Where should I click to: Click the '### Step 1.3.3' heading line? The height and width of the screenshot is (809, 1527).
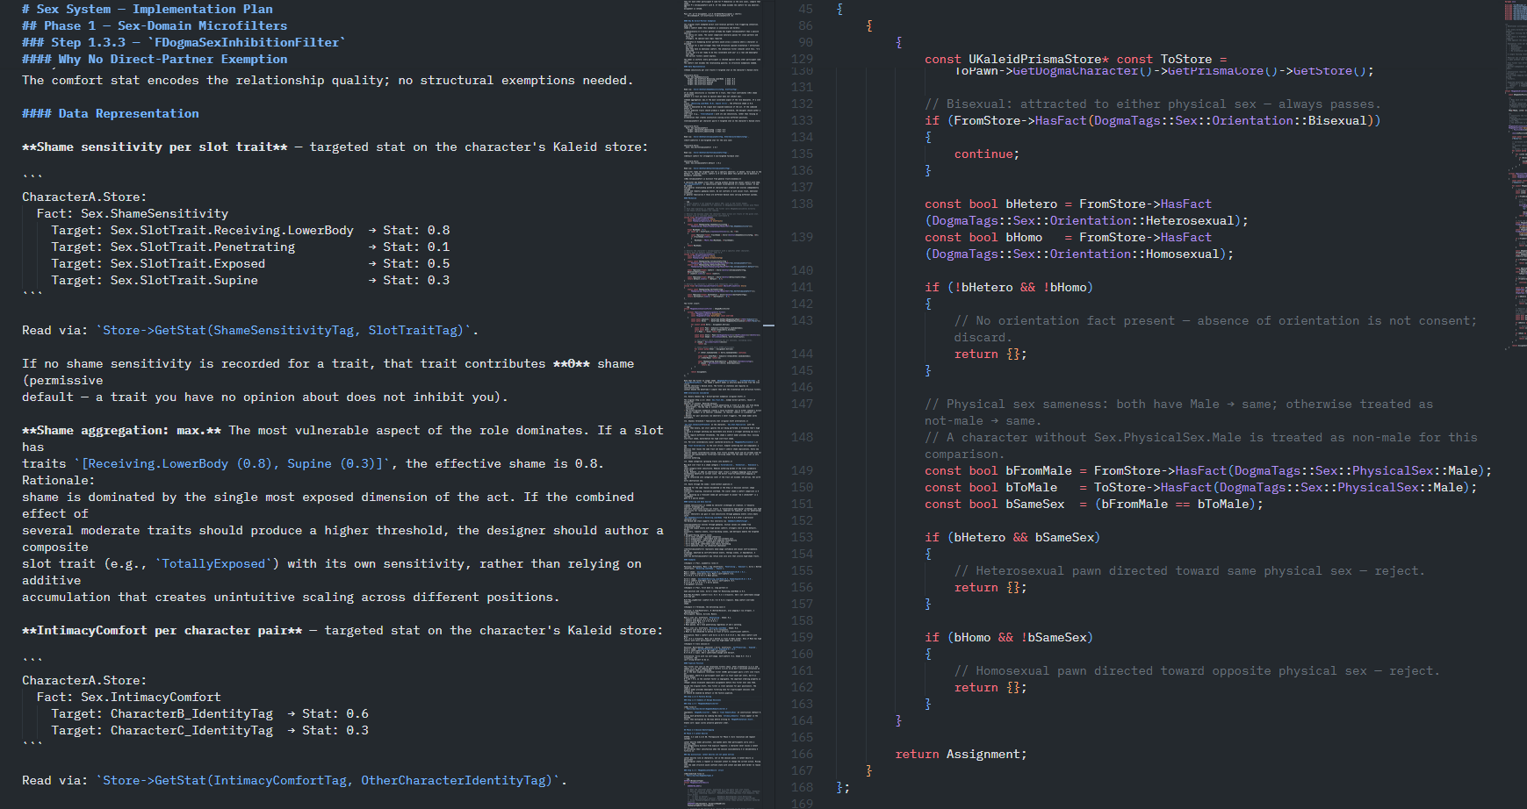[184, 43]
